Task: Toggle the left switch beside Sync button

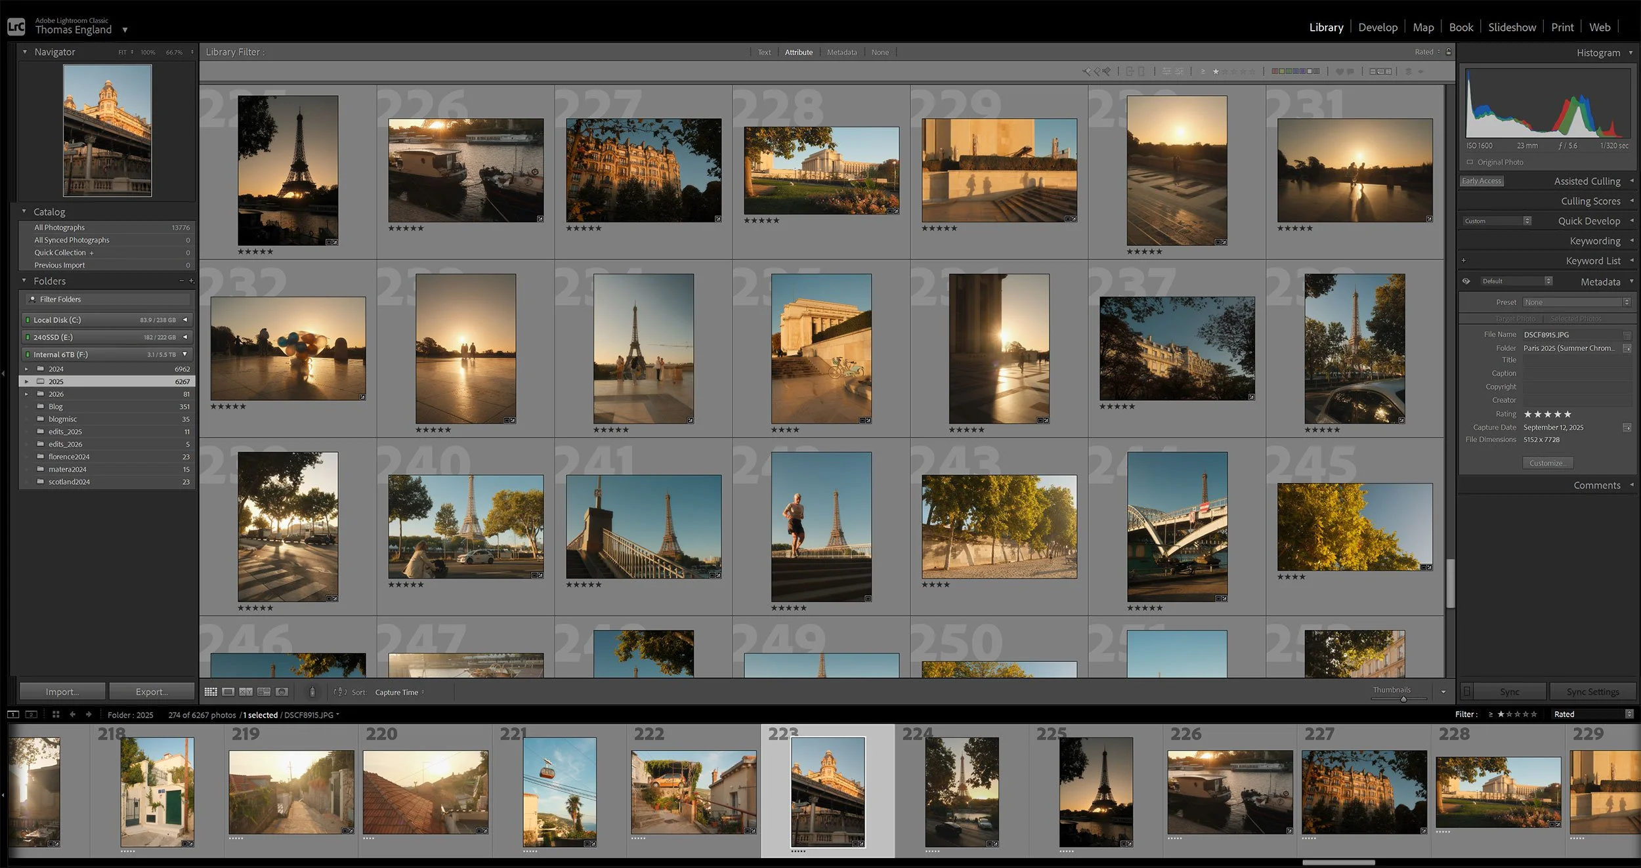Action: (1467, 692)
